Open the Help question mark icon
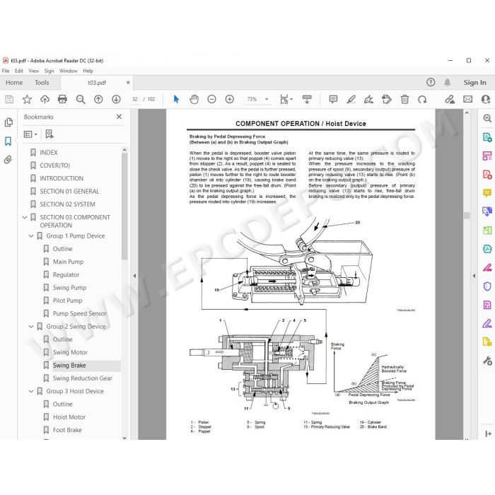Viewport: 495px width, 495px height. pos(431,83)
